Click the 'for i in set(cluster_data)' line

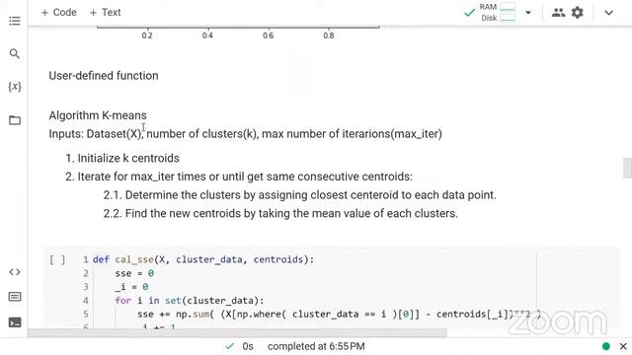190,300
